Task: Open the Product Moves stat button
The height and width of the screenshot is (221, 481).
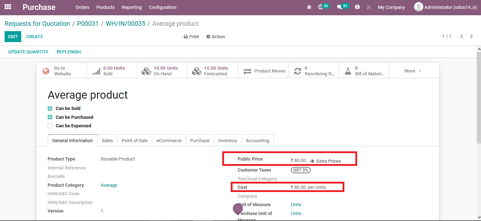Action: [x=263, y=71]
